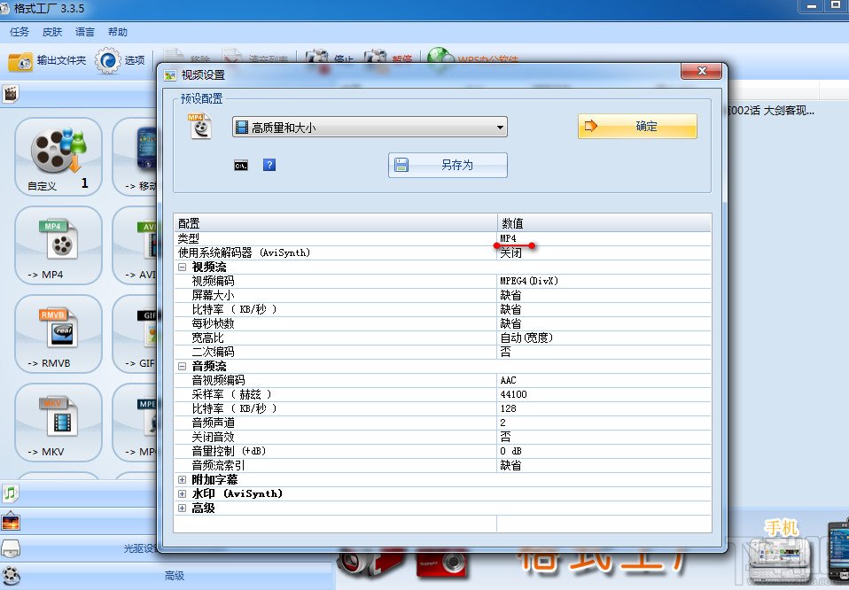
Task: Open the 高质量和大小 preset dropdown
Action: pos(370,128)
